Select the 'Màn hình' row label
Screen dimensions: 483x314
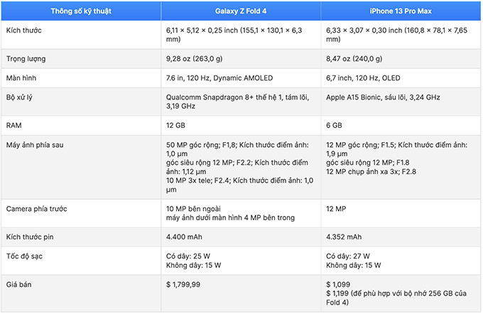(x=21, y=78)
